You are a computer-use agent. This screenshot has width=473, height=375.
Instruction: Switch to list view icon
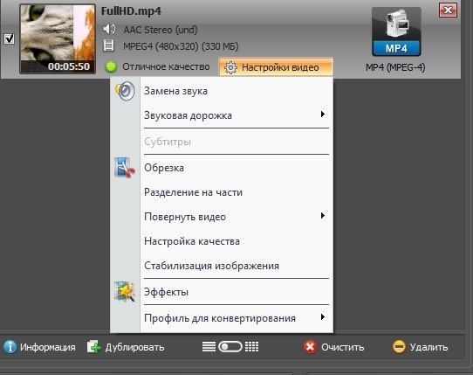pos(209,347)
